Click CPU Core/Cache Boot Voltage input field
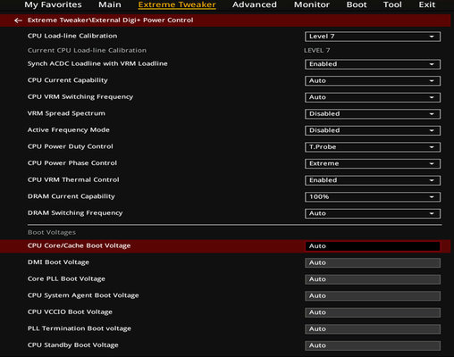Viewport: 454px width, 357px height. click(373, 246)
